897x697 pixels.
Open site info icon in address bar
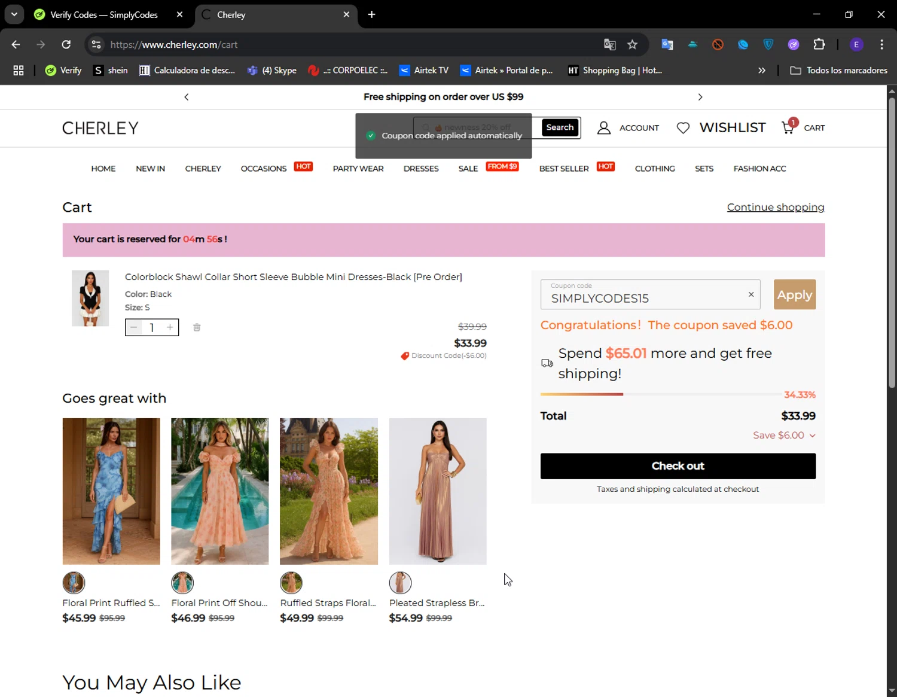[x=96, y=44]
